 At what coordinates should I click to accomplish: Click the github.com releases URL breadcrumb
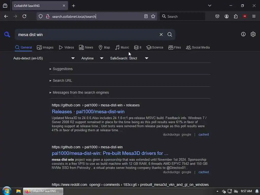(x=96, y=105)
